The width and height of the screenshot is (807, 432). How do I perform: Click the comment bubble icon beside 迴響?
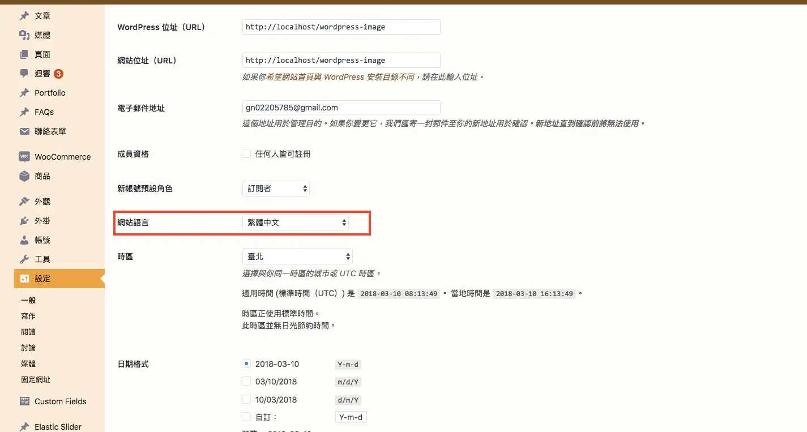click(x=24, y=74)
